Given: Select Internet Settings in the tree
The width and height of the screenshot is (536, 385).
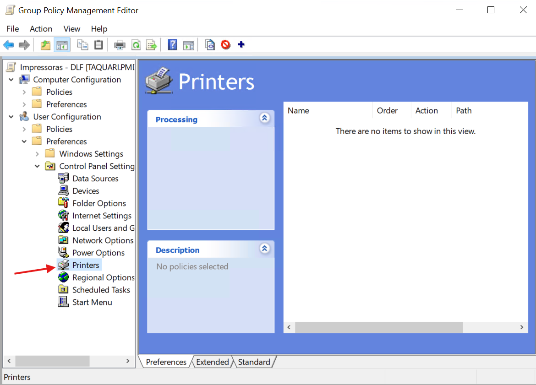Looking at the screenshot, I should point(102,216).
